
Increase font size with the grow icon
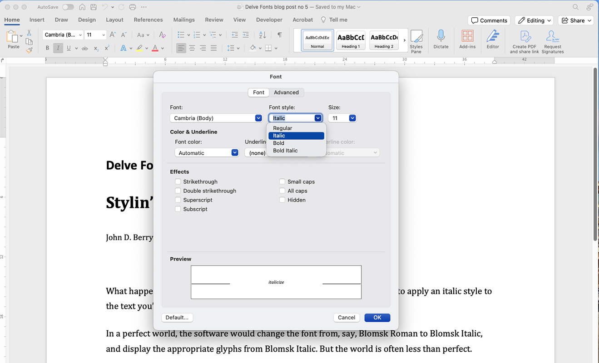point(113,35)
